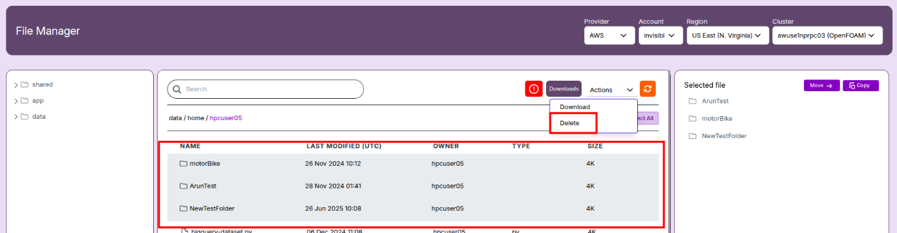The height and width of the screenshot is (233, 897).
Task: Click the File Manager title
Action: coord(48,31)
